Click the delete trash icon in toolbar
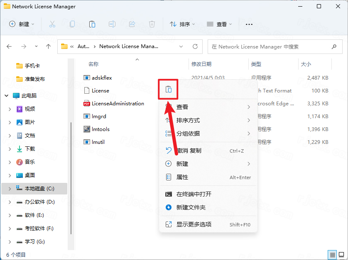The image size is (348, 260). click(x=152, y=24)
